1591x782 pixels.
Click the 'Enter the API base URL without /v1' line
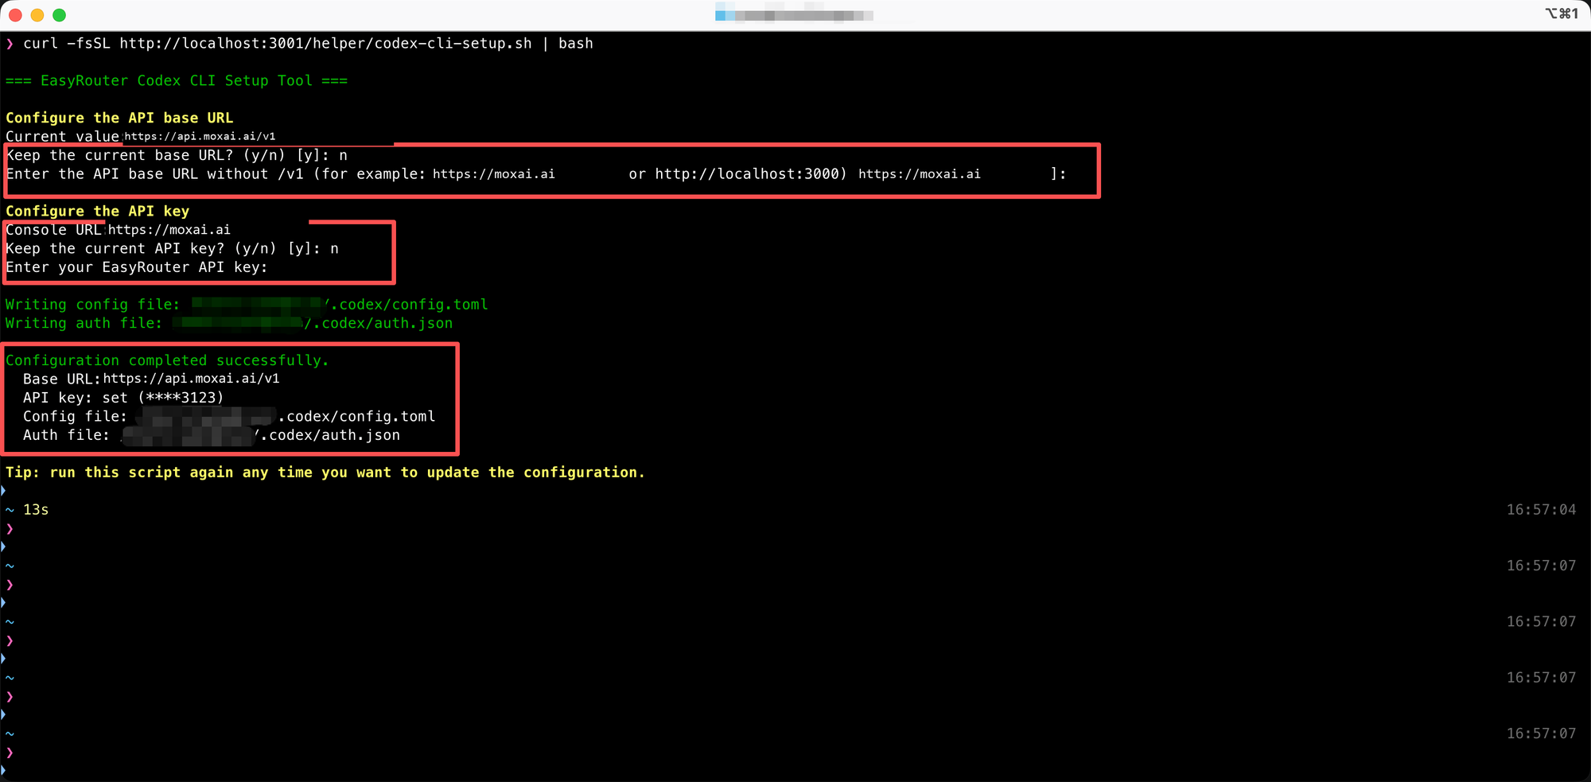(536, 174)
